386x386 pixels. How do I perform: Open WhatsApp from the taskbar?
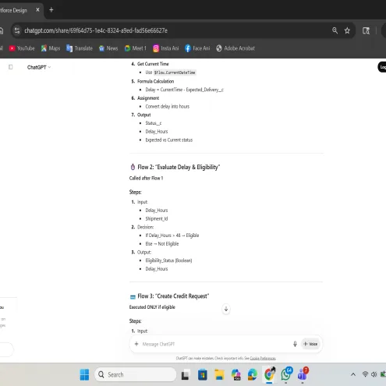(x=286, y=374)
